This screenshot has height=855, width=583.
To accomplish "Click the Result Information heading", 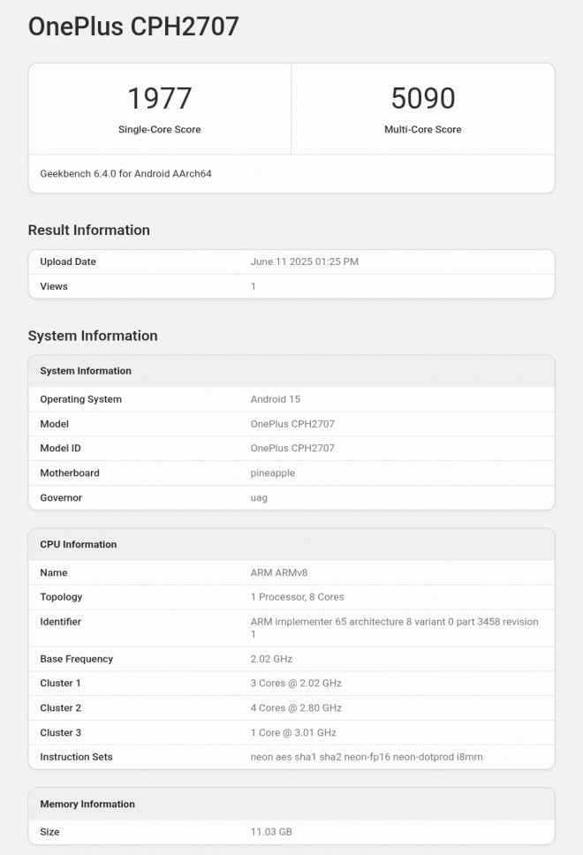I will (88, 231).
